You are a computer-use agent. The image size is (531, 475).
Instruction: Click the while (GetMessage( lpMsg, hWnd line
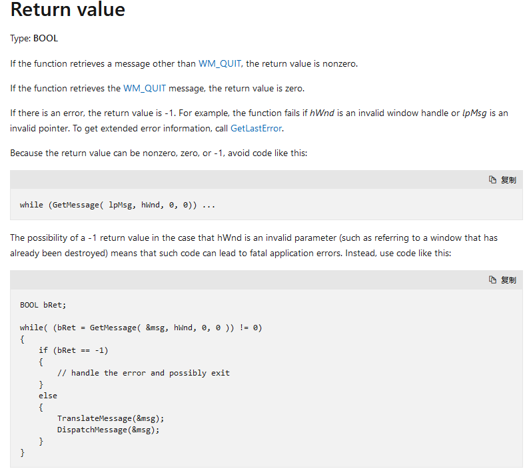pyautogui.click(x=117, y=205)
